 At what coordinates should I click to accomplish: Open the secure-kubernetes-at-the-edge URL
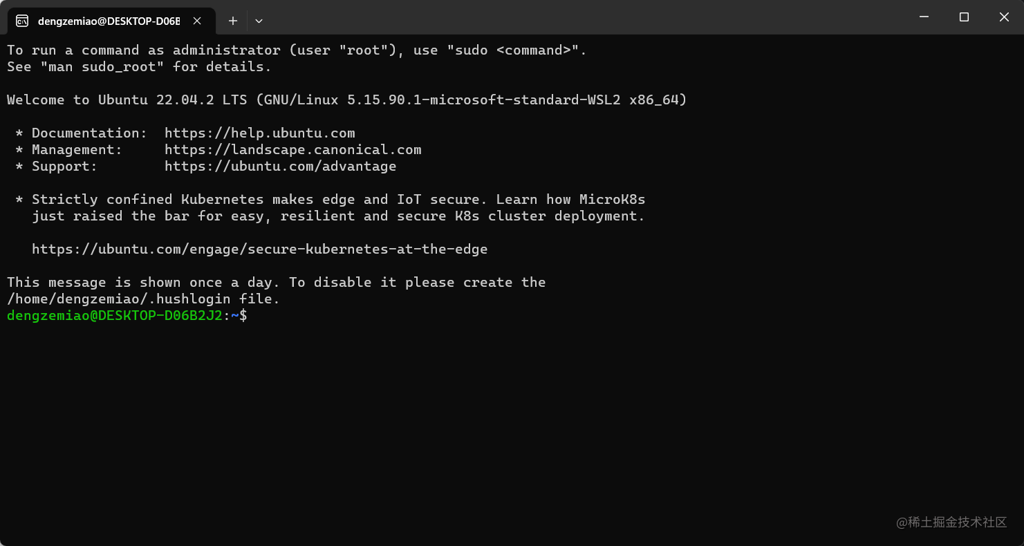coord(259,249)
